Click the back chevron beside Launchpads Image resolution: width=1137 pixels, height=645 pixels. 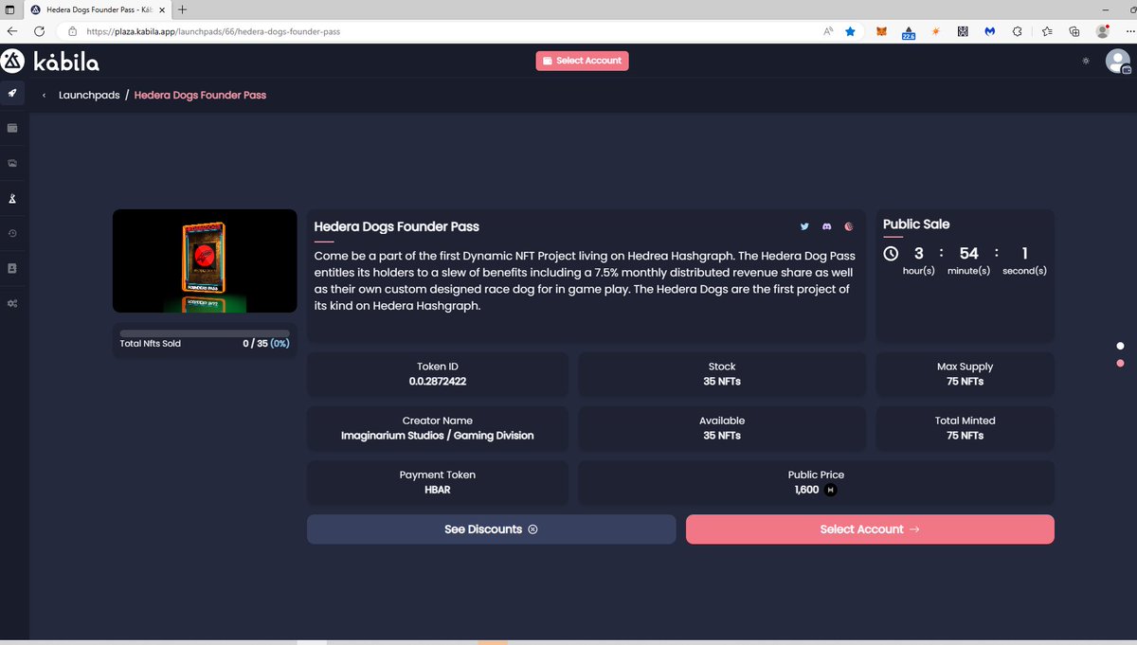tap(45, 96)
